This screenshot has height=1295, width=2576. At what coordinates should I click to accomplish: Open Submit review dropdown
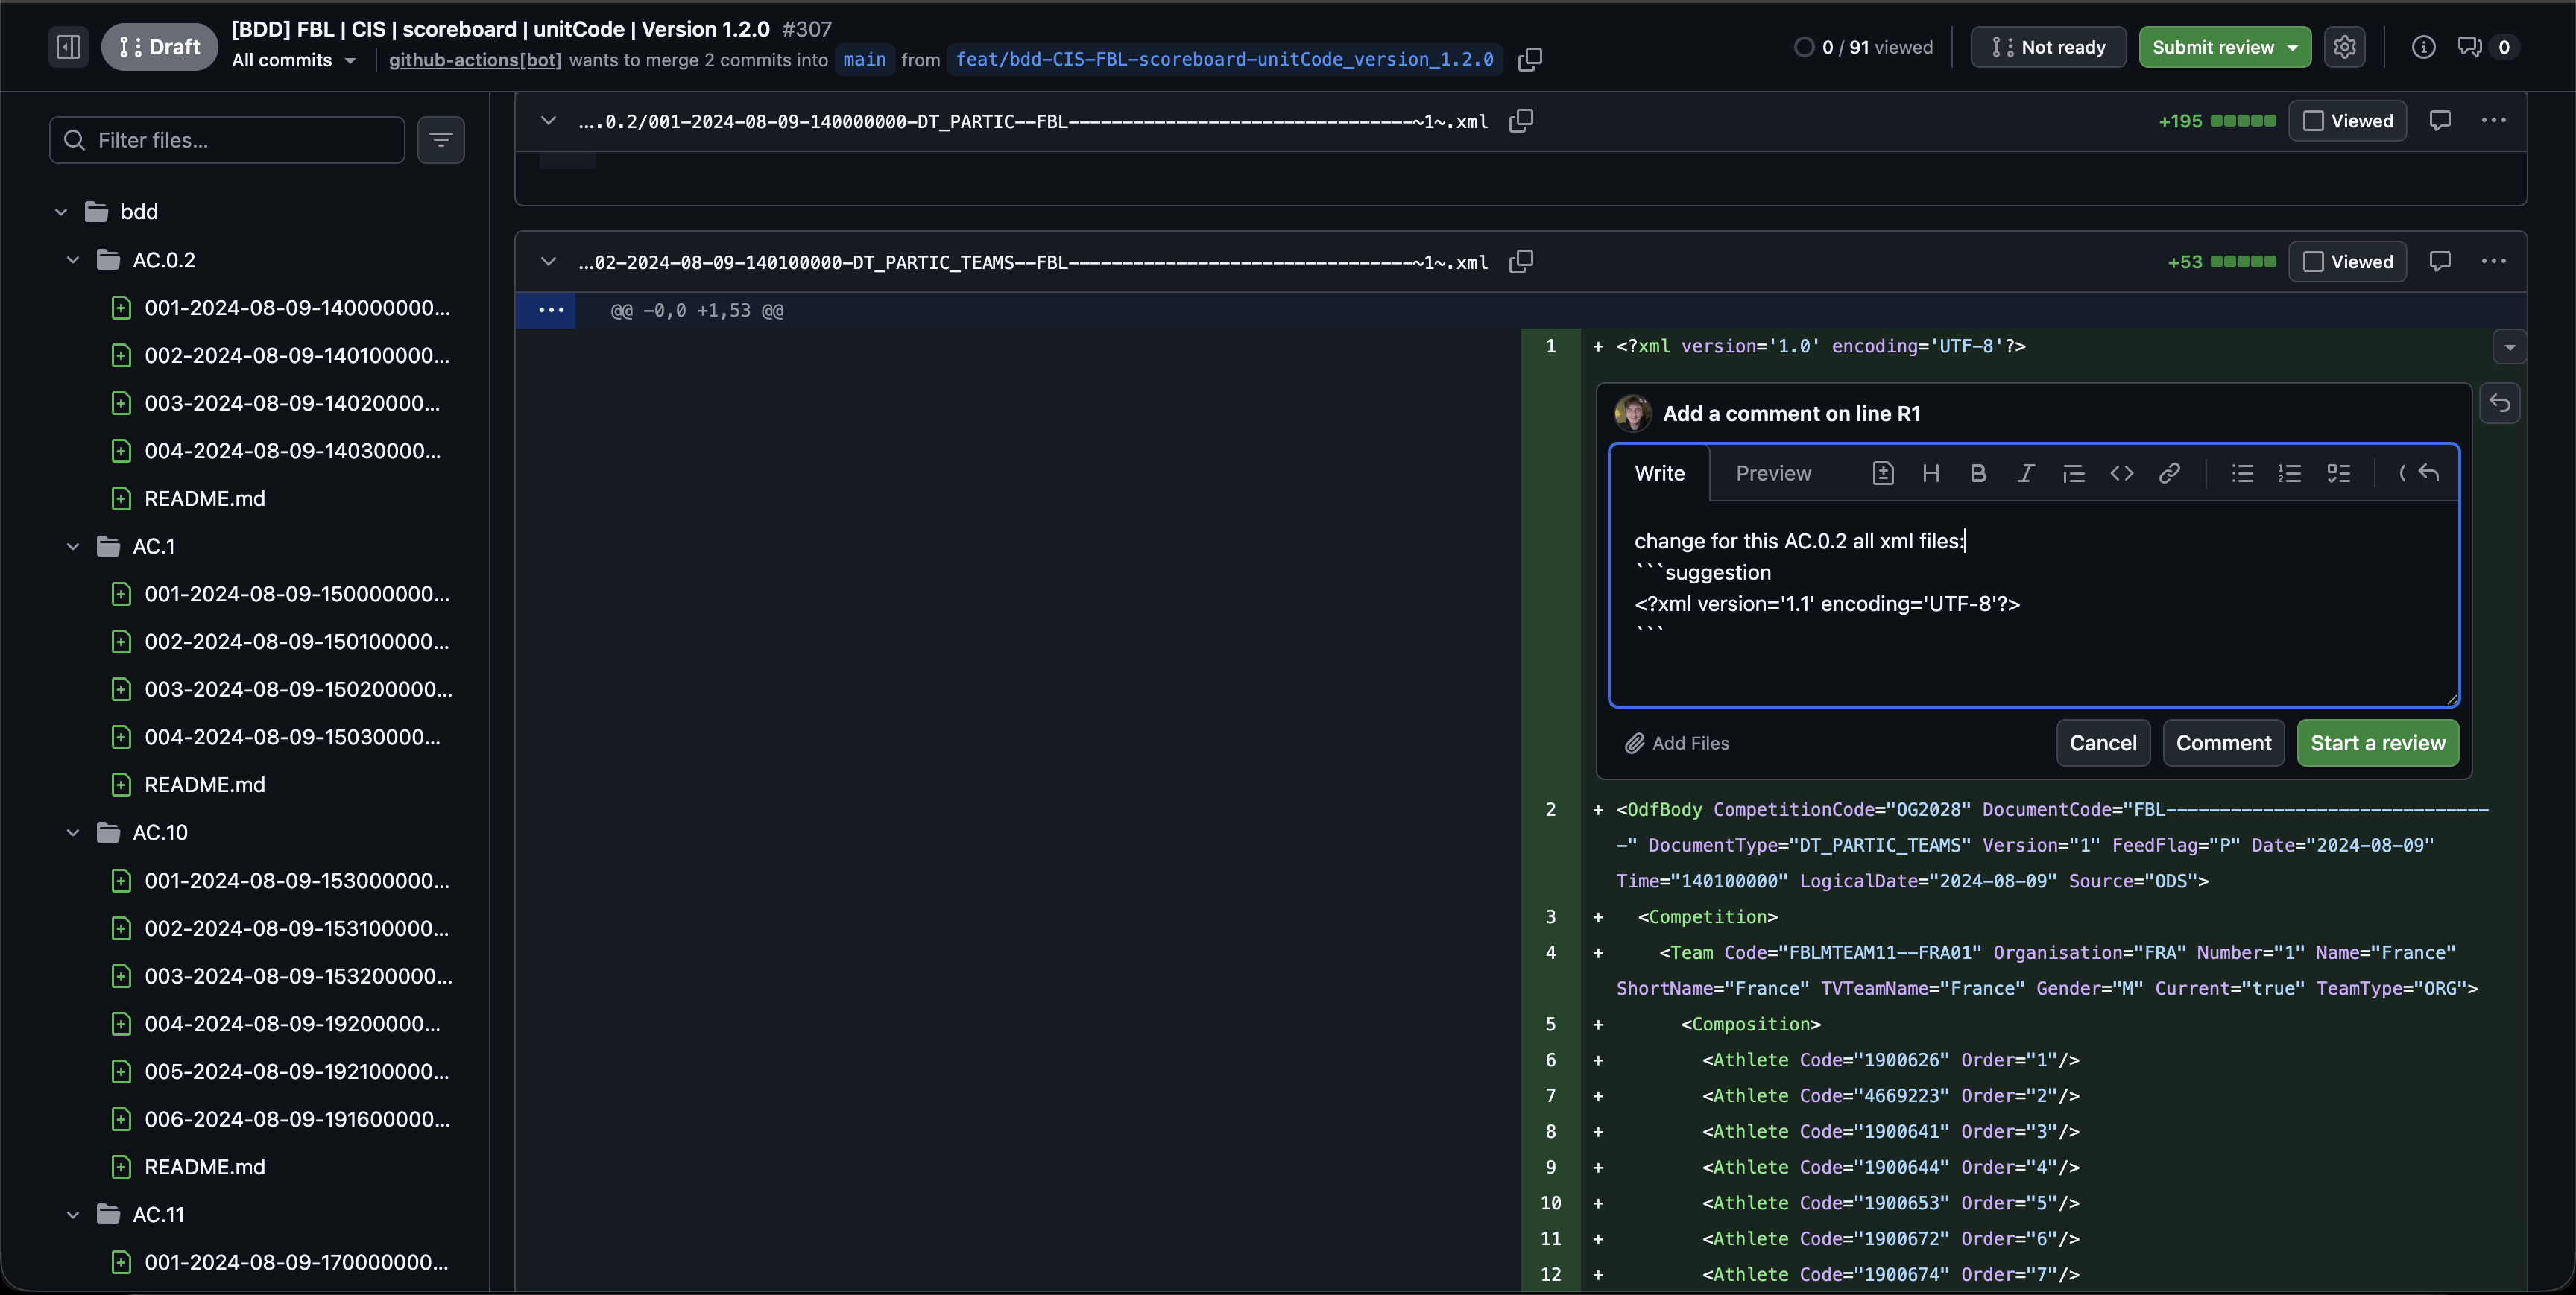(x=2224, y=47)
